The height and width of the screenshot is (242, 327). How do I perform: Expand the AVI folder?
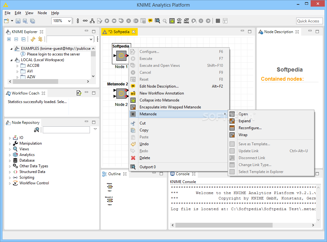(x=17, y=72)
